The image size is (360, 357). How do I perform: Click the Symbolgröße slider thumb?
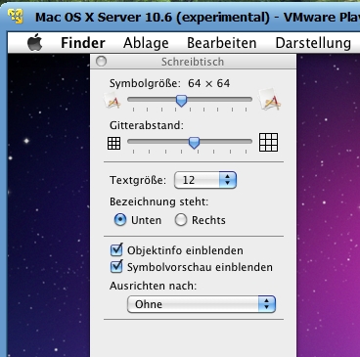pos(181,101)
